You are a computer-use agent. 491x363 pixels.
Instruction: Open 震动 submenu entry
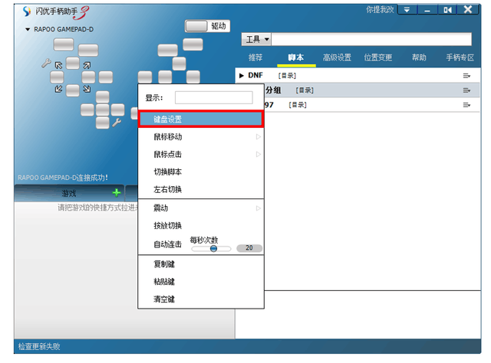click(x=201, y=208)
